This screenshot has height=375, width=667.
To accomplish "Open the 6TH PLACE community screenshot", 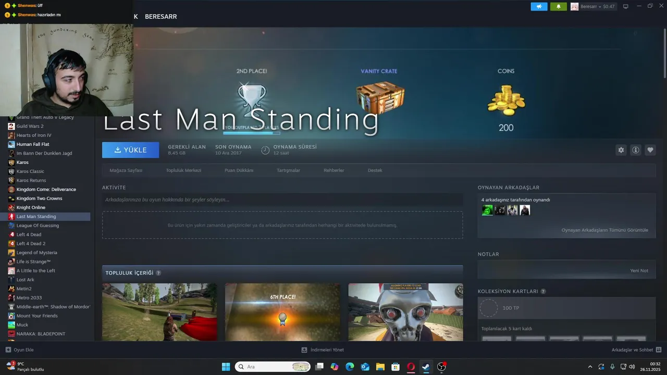I will (282, 312).
